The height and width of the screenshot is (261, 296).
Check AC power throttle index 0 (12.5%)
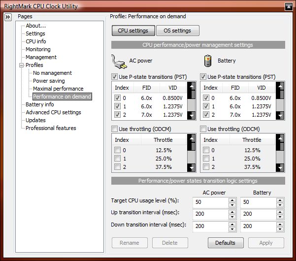[117, 150]
